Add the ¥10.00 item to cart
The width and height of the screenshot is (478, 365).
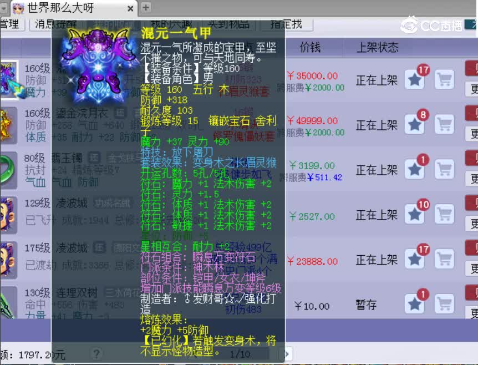[x=444, y=304]
